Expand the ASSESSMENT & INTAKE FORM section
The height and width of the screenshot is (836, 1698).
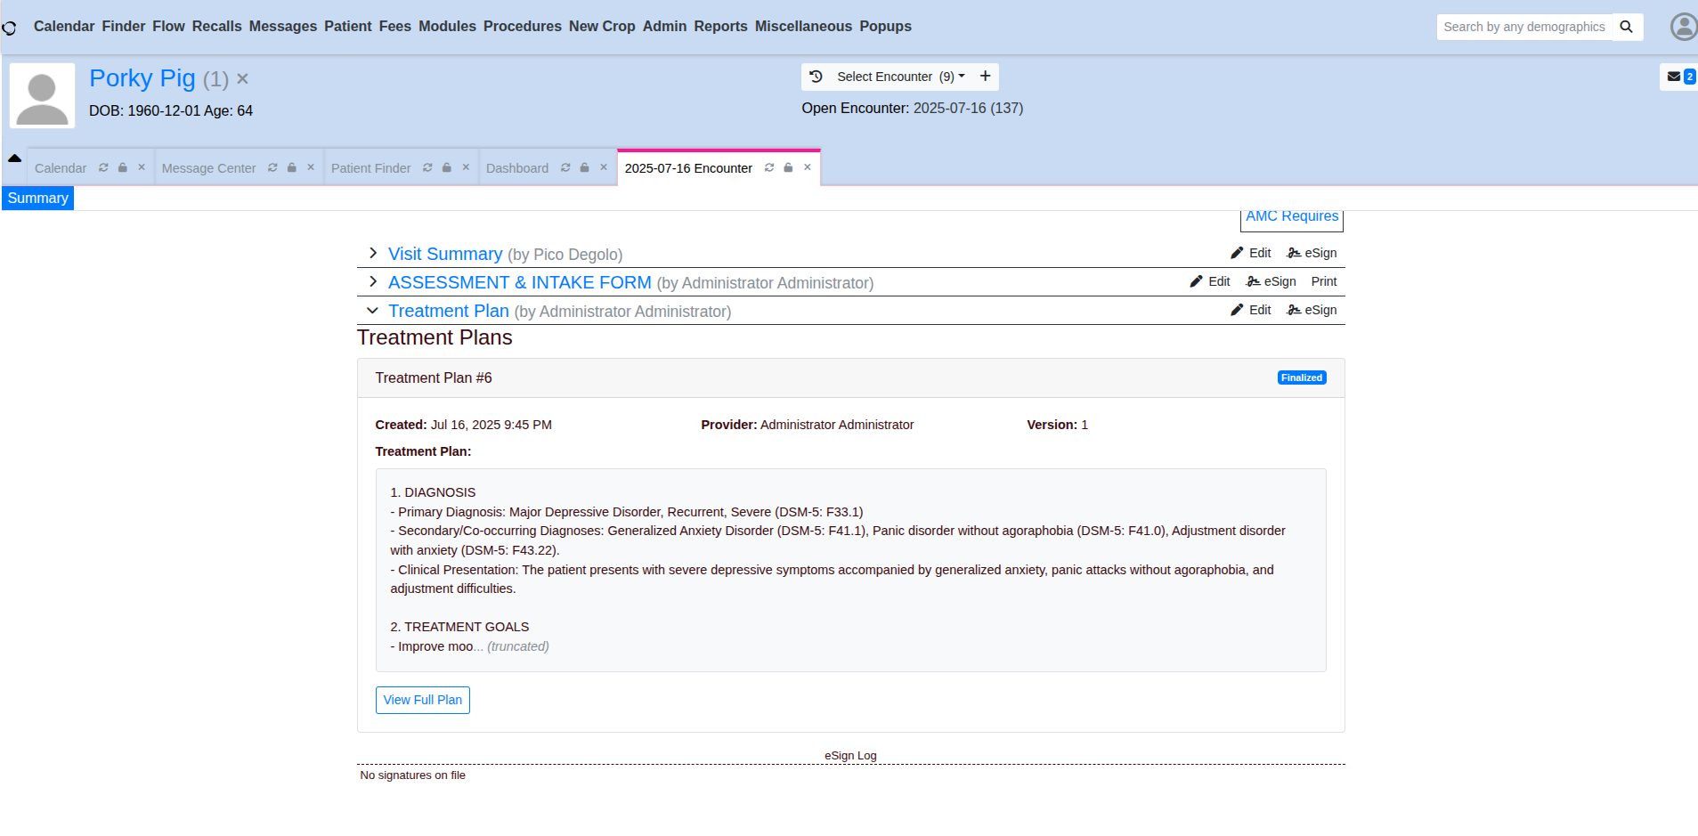[373, 281]
